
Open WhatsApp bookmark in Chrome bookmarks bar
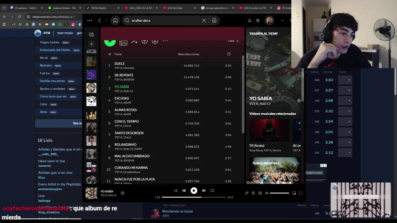pos(60,24)
